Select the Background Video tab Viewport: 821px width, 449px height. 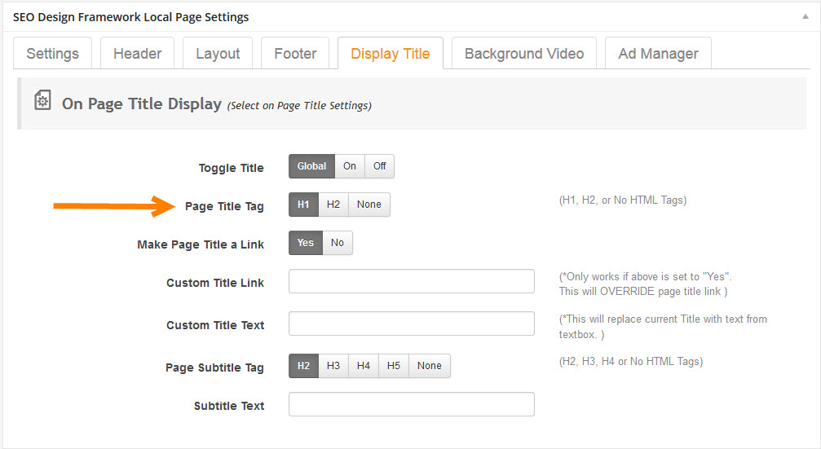524,54
